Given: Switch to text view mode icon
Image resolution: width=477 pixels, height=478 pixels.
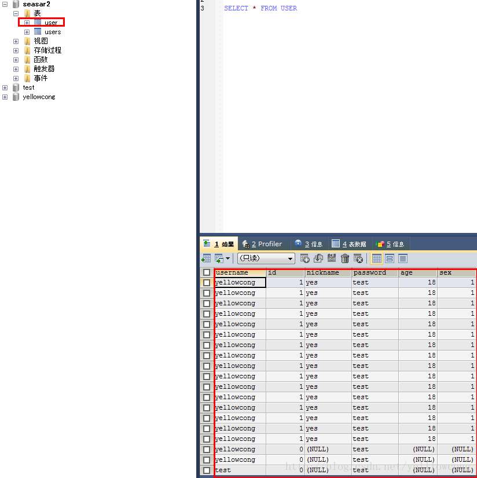Looking at the screenshot, I should click(x=403, y=258).
